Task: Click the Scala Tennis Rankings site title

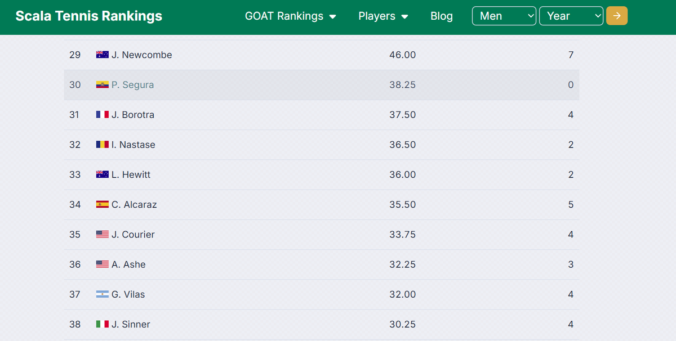Action: pyautogui.click(x=88, y=16)
